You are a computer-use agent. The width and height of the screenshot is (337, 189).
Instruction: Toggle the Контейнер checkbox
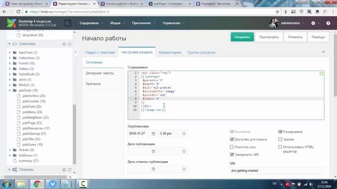232,132
